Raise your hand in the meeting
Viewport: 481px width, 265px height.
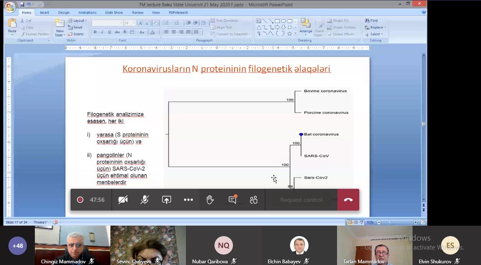(210, 200)
